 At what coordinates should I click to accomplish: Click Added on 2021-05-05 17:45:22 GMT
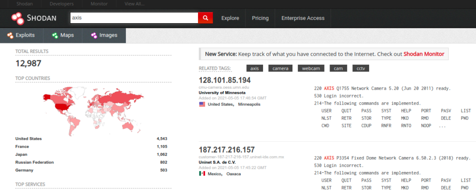(x=232, y=168)
